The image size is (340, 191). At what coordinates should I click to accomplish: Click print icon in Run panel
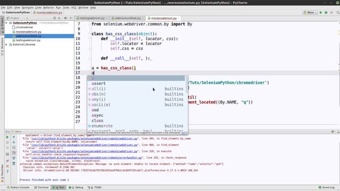point(14,158)
